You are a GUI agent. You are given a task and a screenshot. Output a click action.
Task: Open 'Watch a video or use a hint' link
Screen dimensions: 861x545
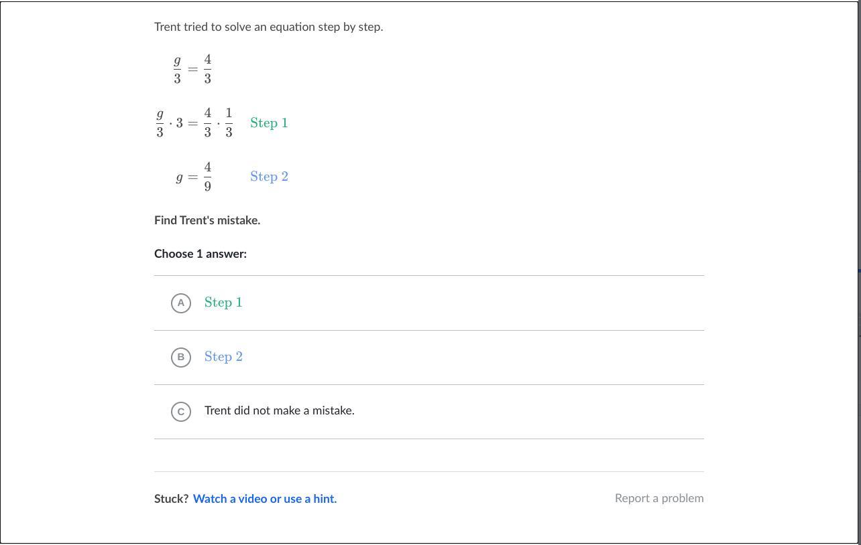click(x=265, y=499)
